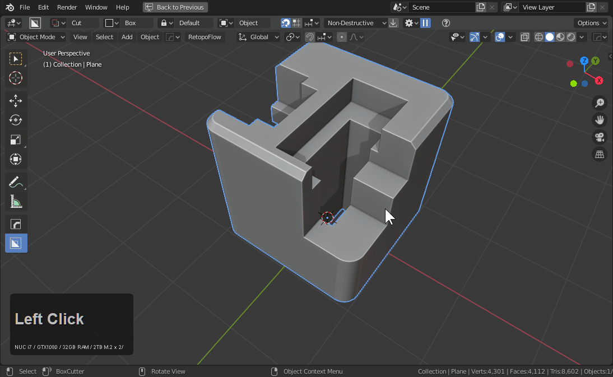Select the Measure tool
This screenshot has width=613, height=377.
16,201
